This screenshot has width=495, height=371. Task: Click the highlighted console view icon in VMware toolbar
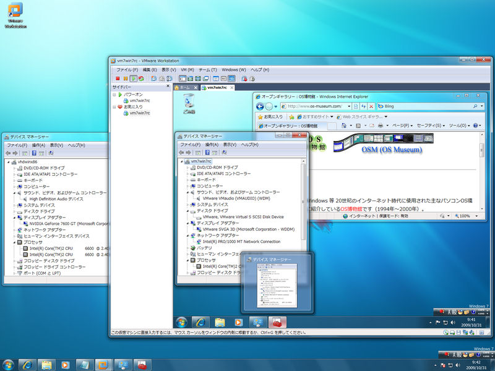click(231, 79)
